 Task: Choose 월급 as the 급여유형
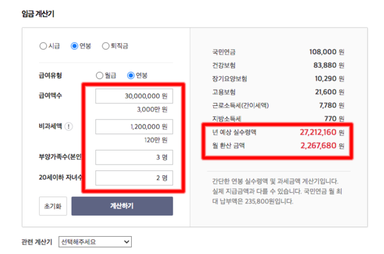(x=99, y=75)
